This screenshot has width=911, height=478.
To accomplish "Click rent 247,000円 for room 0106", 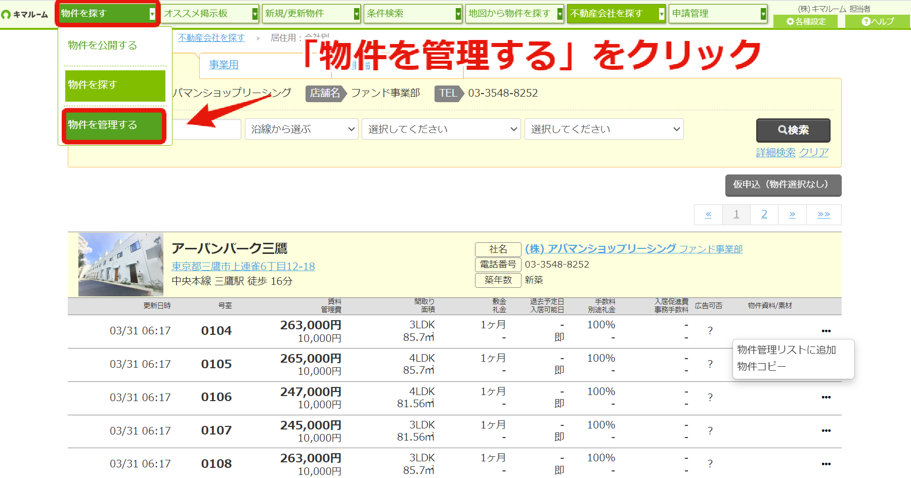I will point(311,392).
